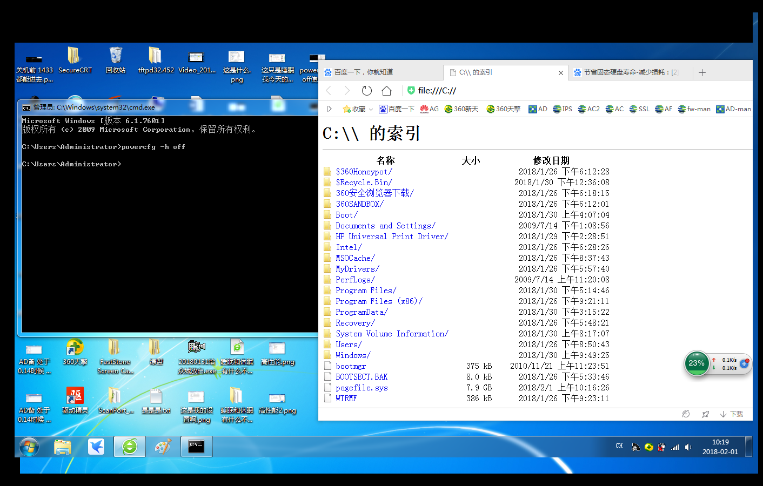The image size is (763, 486).
Task: Select the ScanPort desktop folder
Action: (x=115, y=401)
